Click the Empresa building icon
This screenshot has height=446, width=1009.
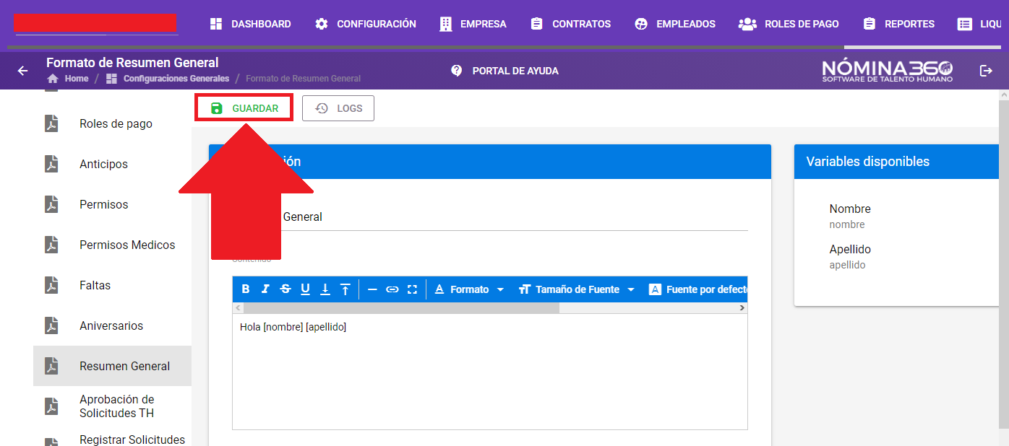click(x=446, y=24)
